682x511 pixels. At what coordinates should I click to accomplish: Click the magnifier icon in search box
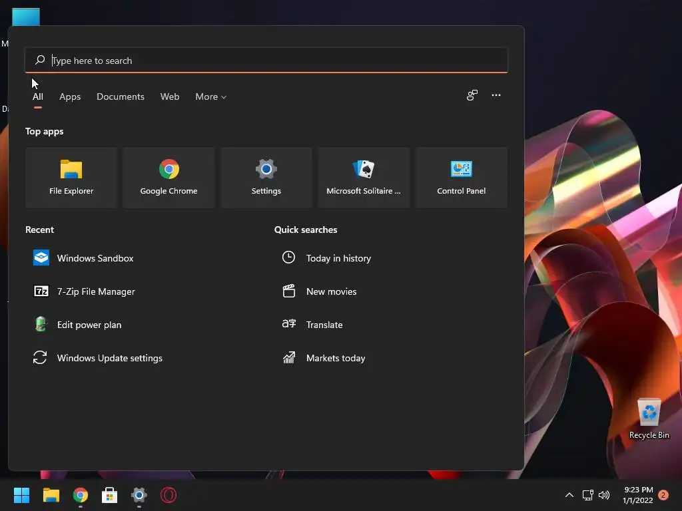pyautogui.click(x=40, y=59)
